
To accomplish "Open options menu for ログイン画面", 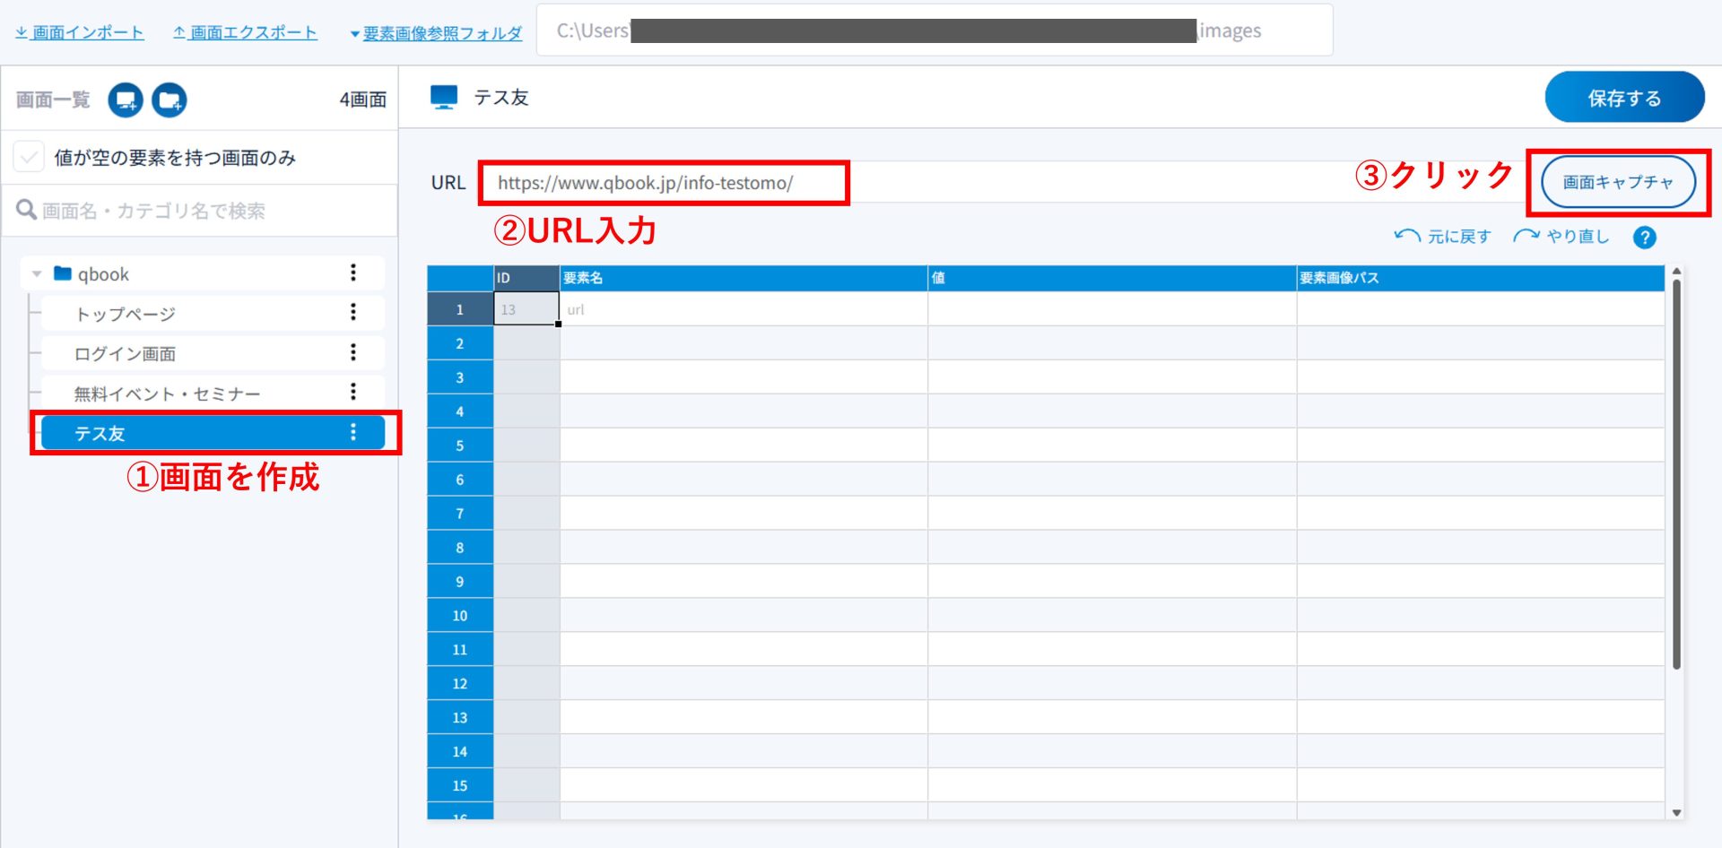I will coord(353,352).
